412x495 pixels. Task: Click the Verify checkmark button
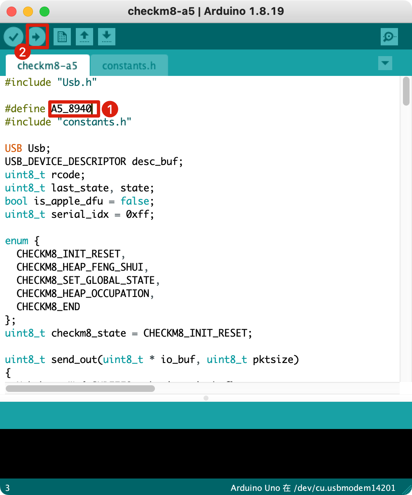13,37
